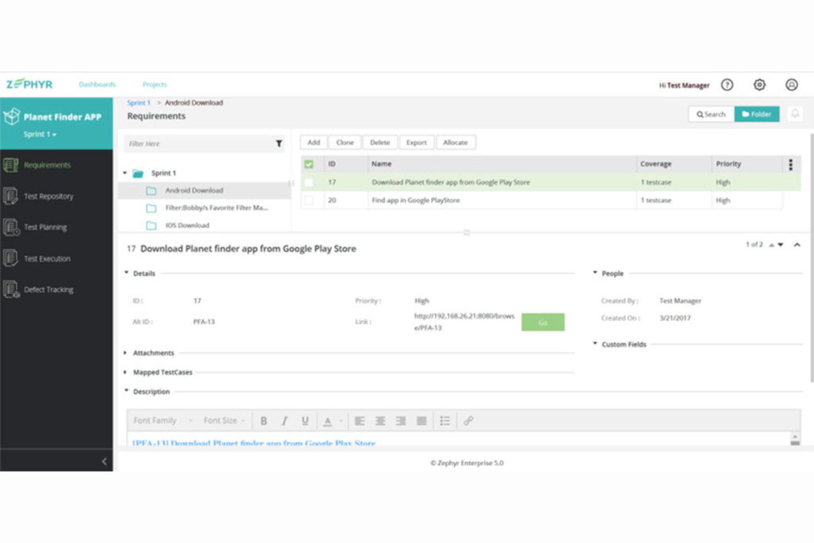Open the font color picker in the editor
This screenshot has height=543, width=814.
328,420
